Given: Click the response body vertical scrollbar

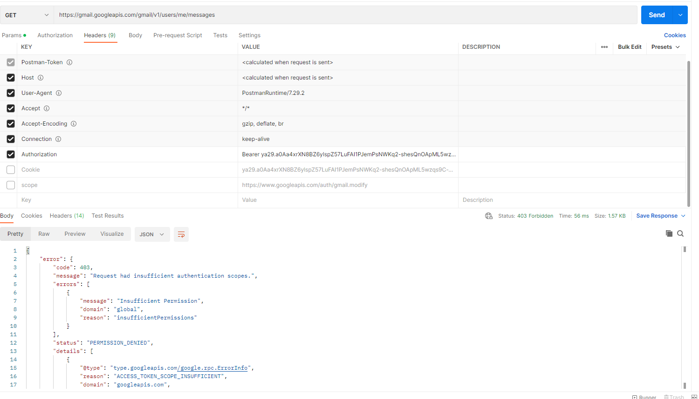Looking at the screenshot, I should coord(685,318).
